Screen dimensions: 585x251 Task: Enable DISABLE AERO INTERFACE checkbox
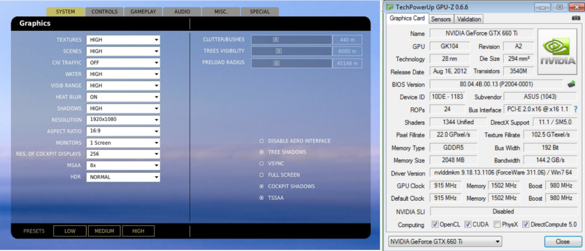pyautogui.click(x=261, y=141)
